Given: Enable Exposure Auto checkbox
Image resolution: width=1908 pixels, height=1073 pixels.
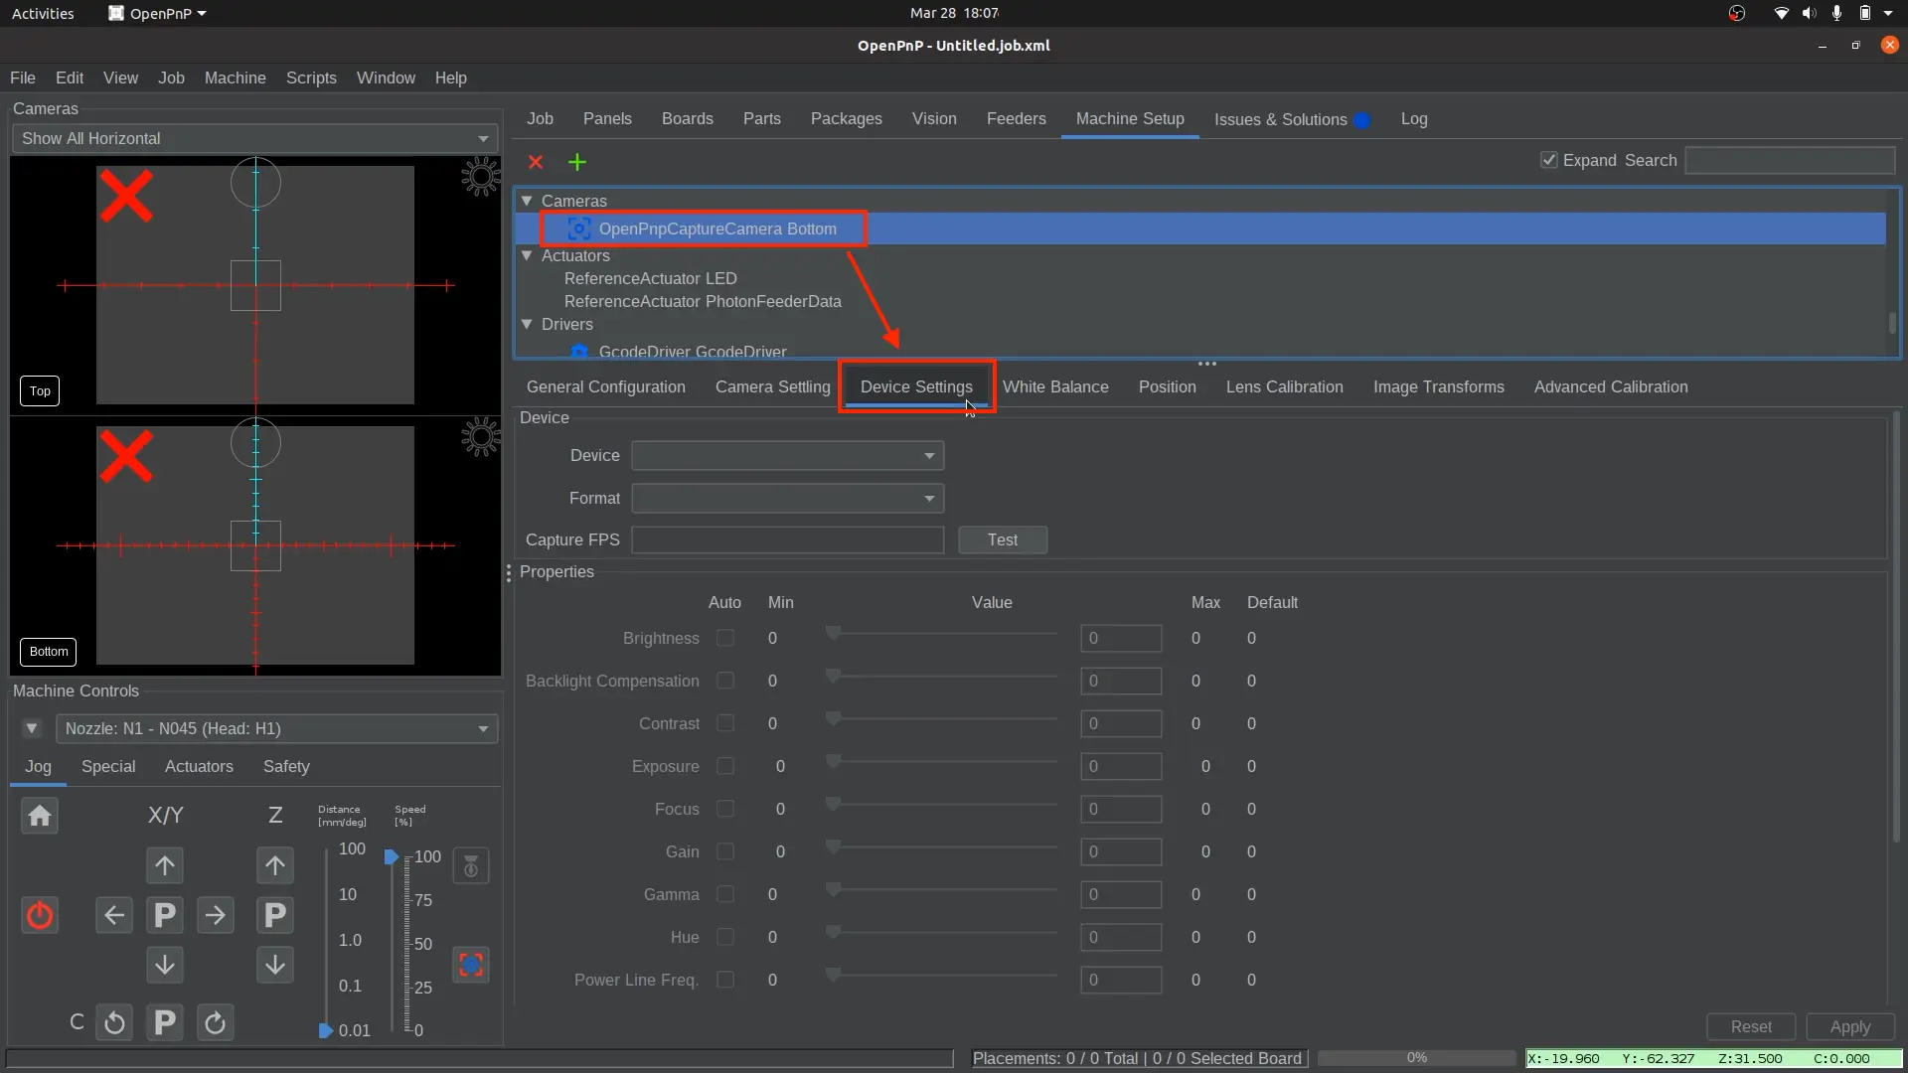Looking at the screenshot, I should click(x=725, y=766).
